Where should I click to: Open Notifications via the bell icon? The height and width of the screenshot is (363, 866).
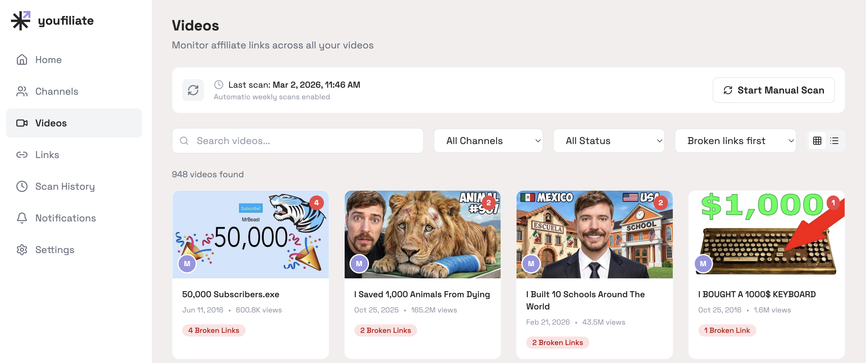[x=22, y=218]
